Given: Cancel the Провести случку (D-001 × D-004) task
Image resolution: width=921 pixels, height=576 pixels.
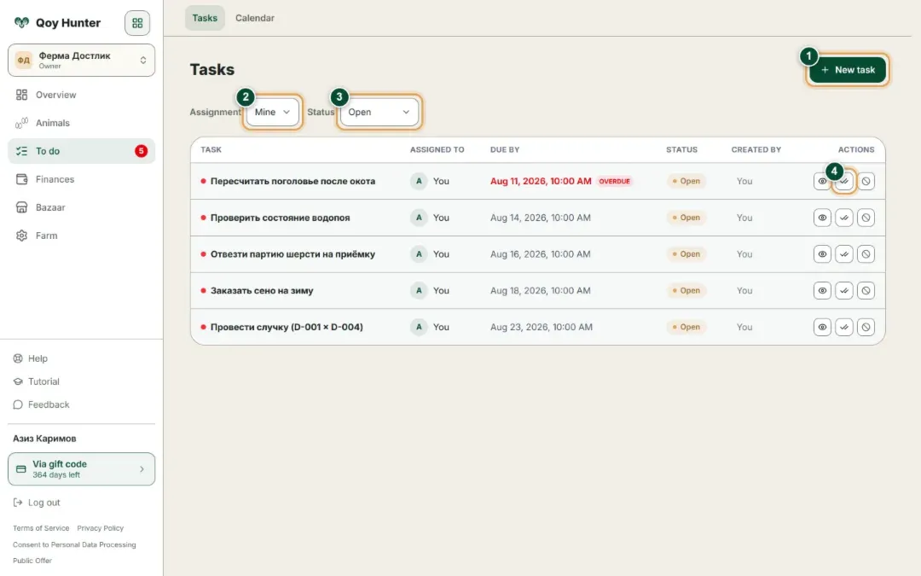Looking at the screenshot, I should point(866,327).
